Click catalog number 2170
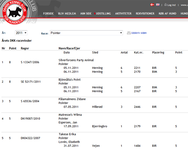 coord(137,72)
